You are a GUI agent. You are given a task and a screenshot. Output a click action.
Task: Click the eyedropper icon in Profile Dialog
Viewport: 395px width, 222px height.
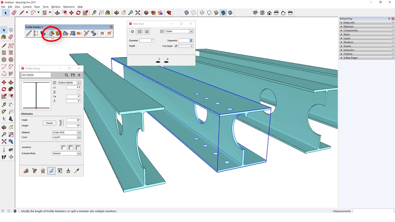[77, 171]
